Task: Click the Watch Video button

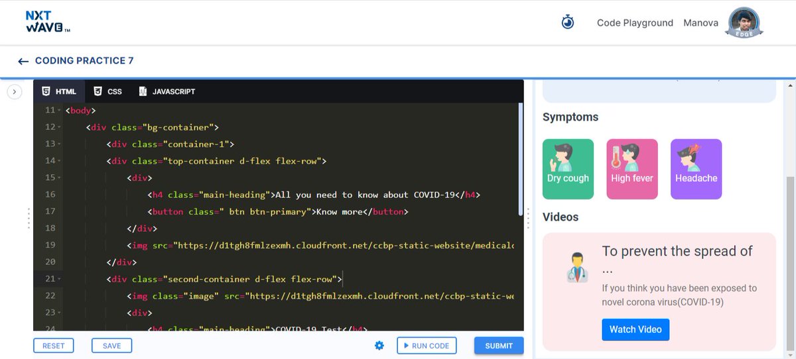Action: pyautogui.click(x=635, y=329)
